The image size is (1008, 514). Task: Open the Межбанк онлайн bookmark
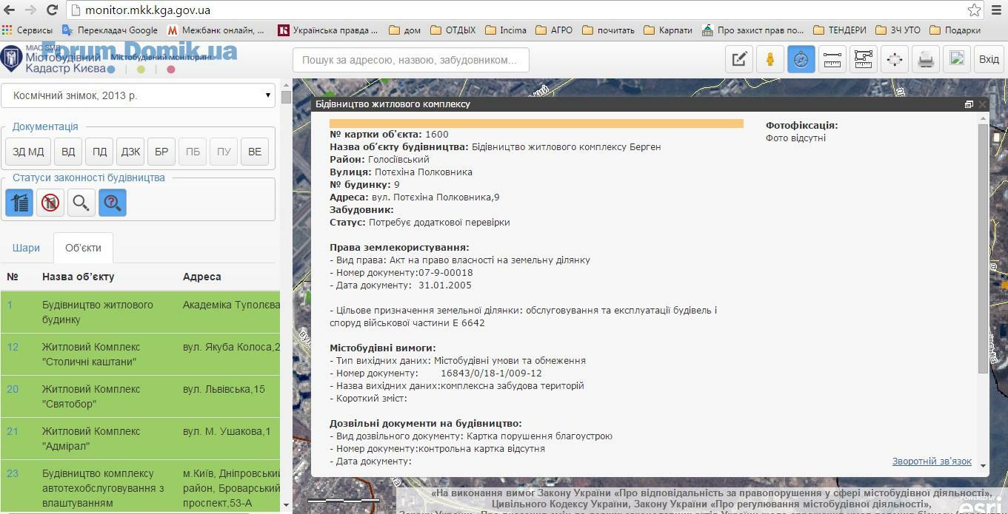[216, 30]
